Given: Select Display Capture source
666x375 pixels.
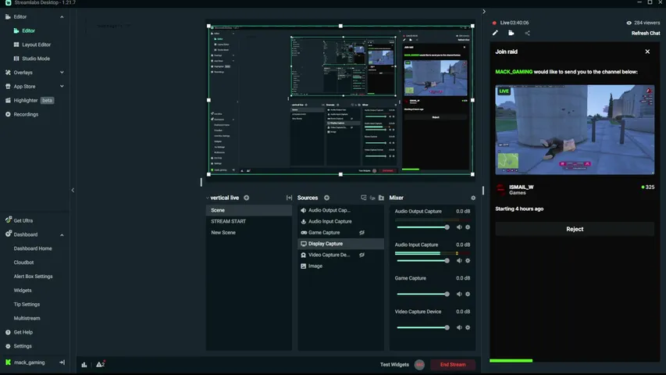Looking at the screenshot, I should [340, 244].
